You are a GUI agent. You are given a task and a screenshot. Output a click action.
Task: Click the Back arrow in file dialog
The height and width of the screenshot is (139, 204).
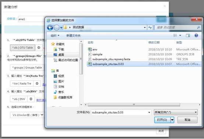pyautogui.click(x=50, y=28)
